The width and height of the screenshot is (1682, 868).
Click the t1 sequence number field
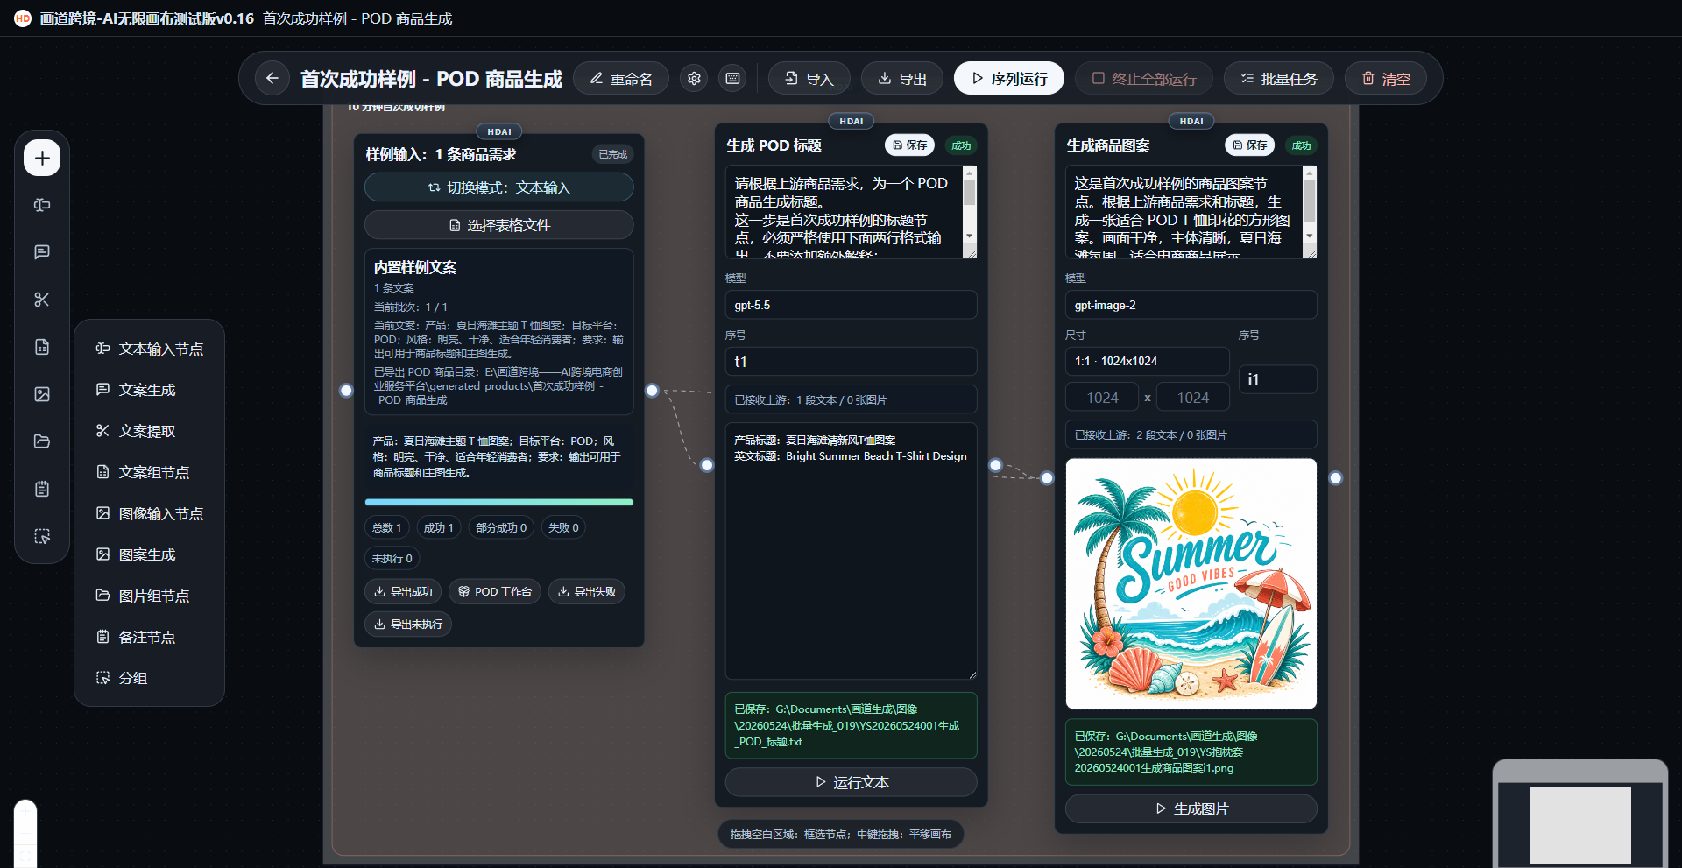coord(851,362)
